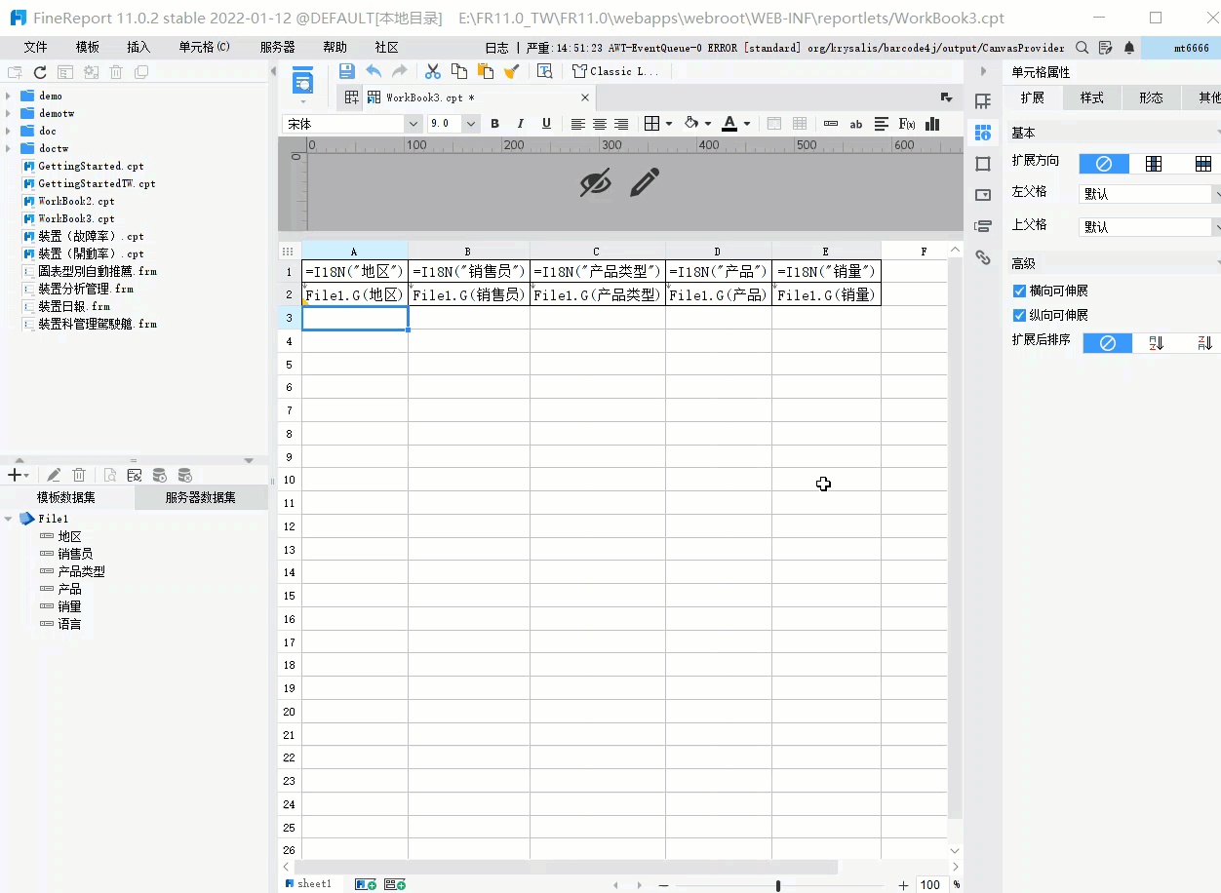Toggle italic formatting

pyautogui.click(x=520, y=124)
